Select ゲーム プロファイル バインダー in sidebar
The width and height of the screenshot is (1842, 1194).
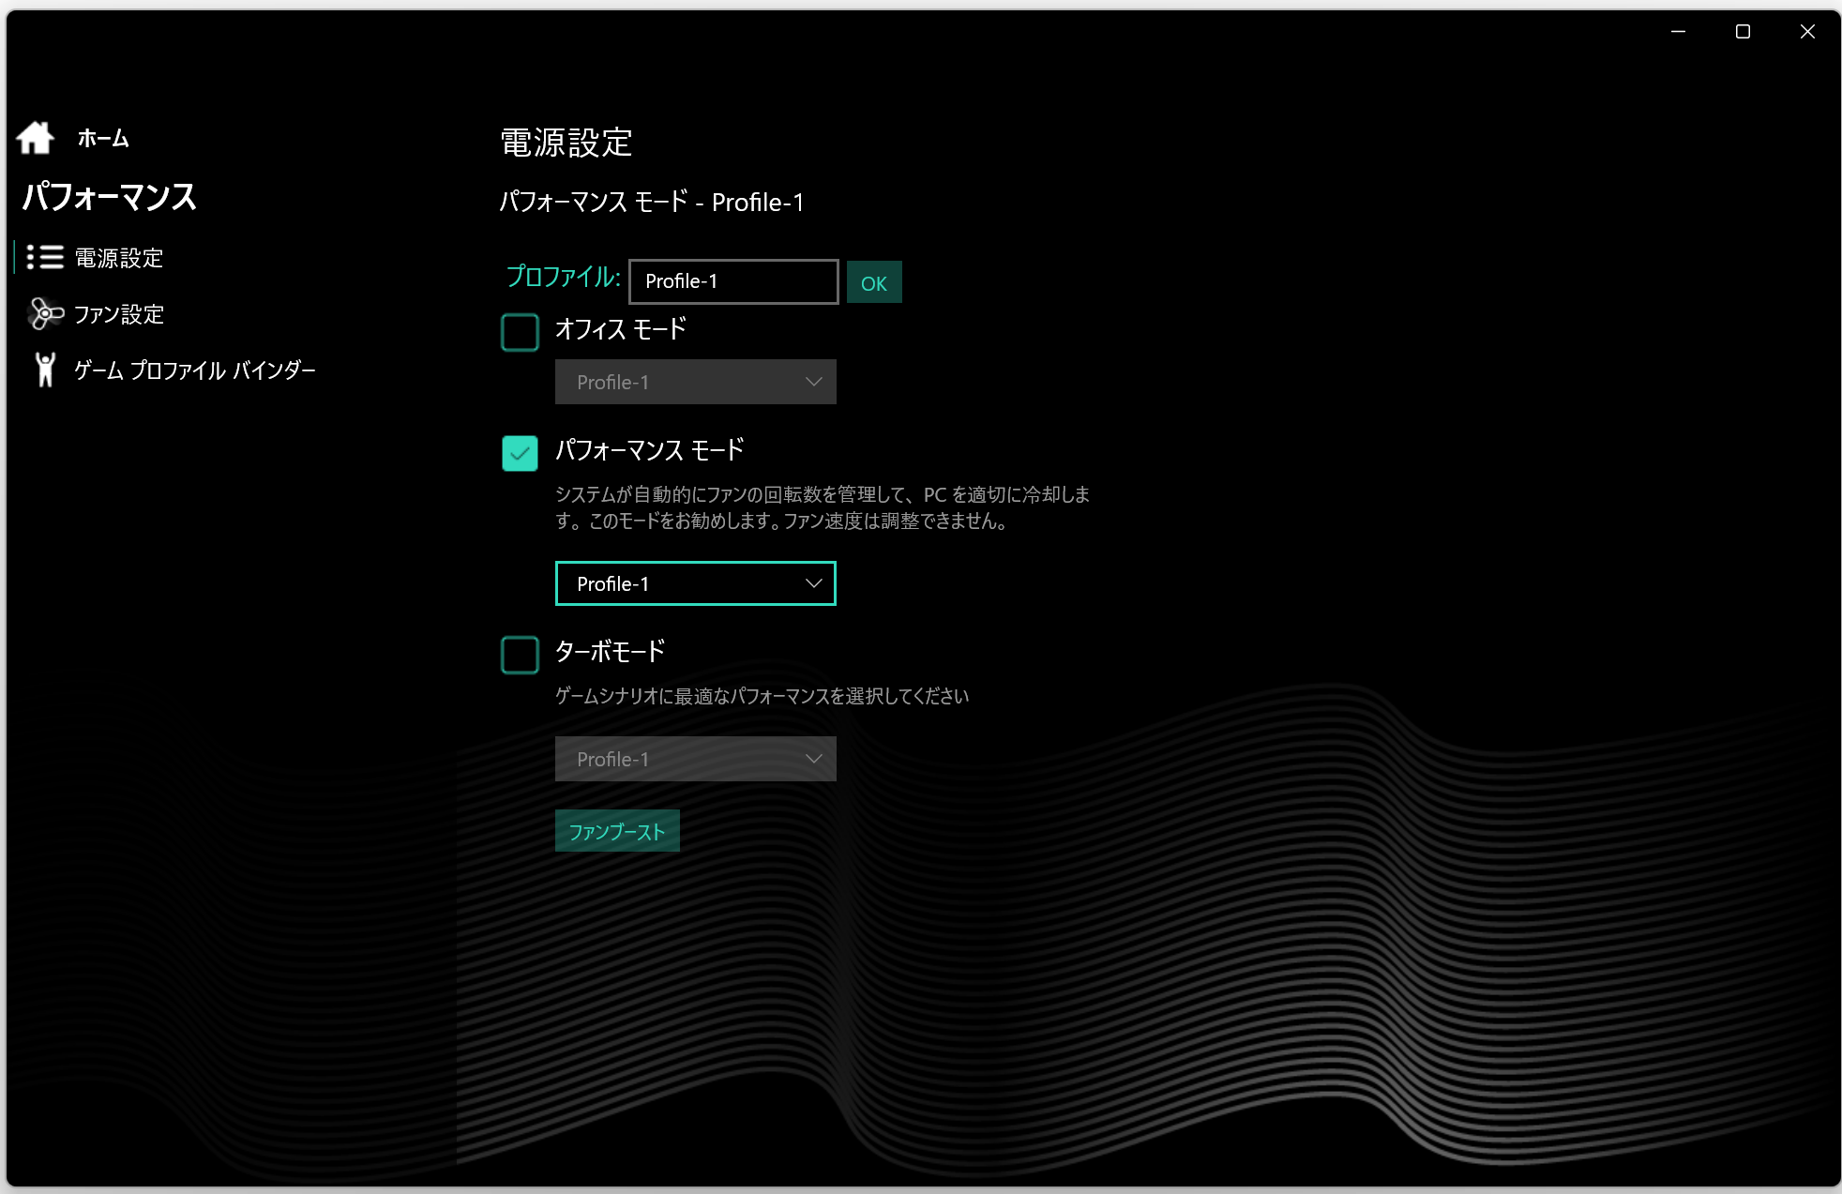[x=195, y=370]
